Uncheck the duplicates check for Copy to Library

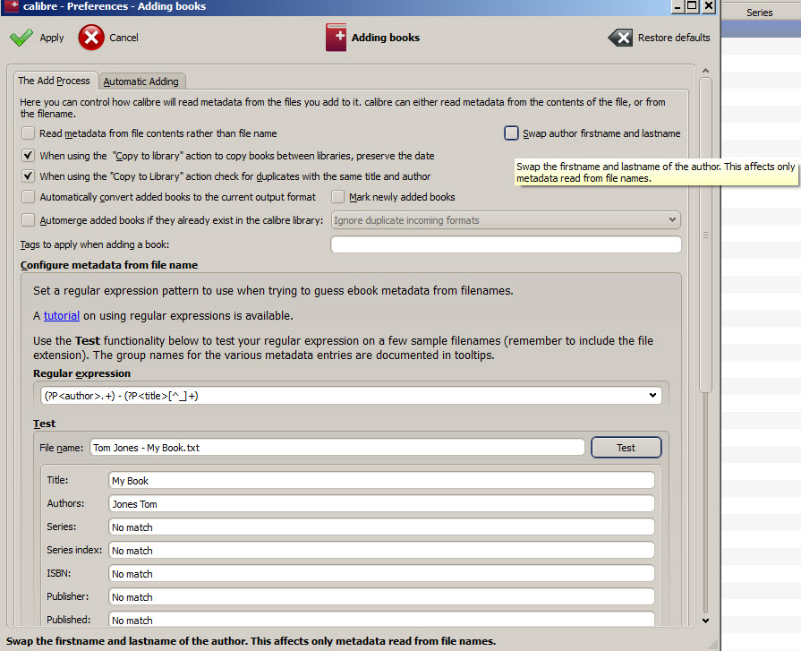28,176
